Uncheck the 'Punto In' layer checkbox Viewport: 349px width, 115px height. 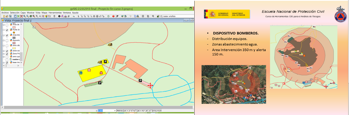pyautogui.click(x=7, y=30)
